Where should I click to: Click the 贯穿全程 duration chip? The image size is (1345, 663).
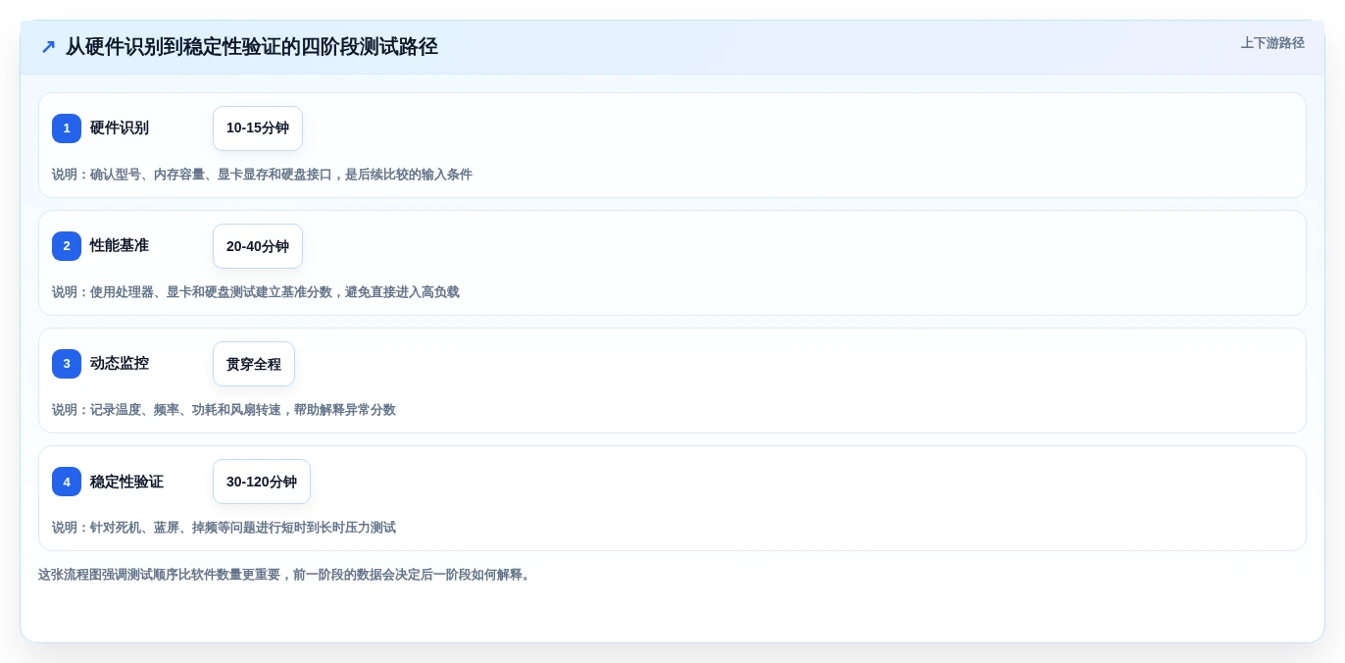[x=254, y=364]
